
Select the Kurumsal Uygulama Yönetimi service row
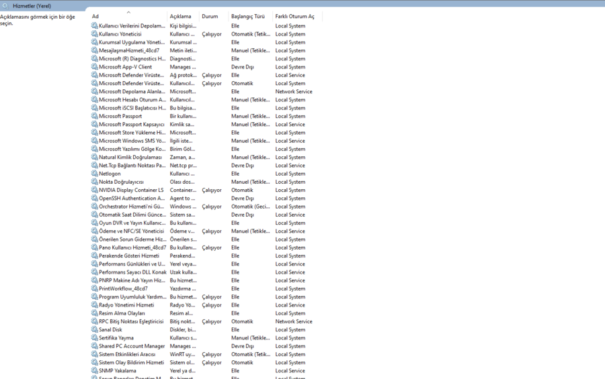click(206, 42)
